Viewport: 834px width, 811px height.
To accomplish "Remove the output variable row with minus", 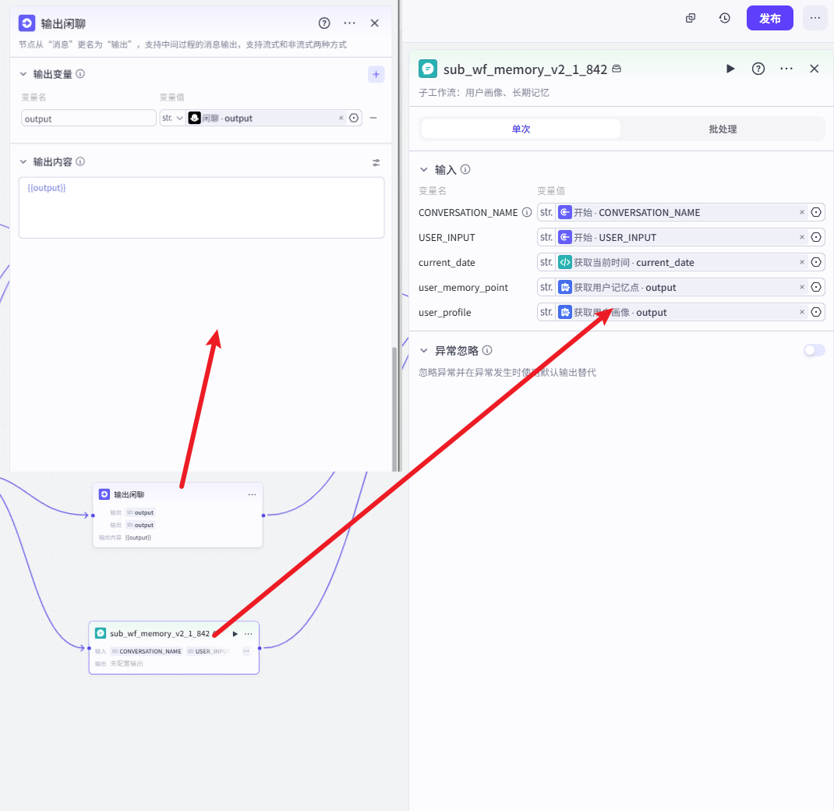I will pos(373,118).
